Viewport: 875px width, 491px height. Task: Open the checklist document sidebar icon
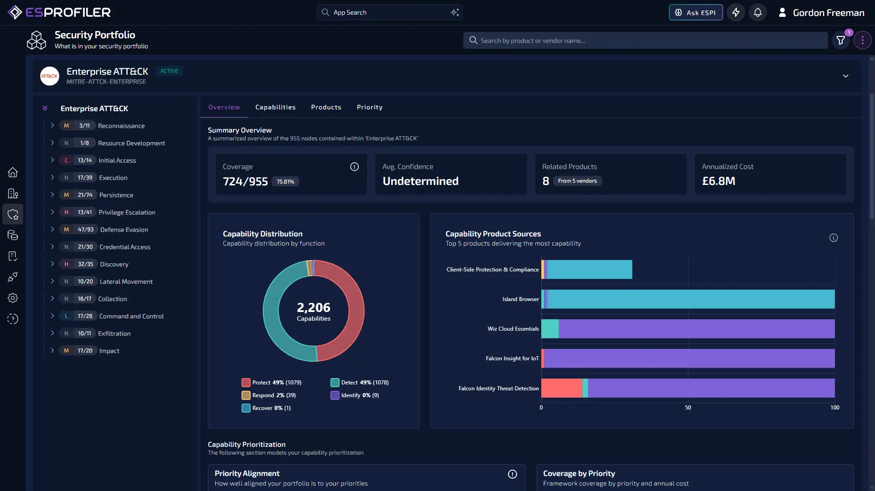click(13, 256)
